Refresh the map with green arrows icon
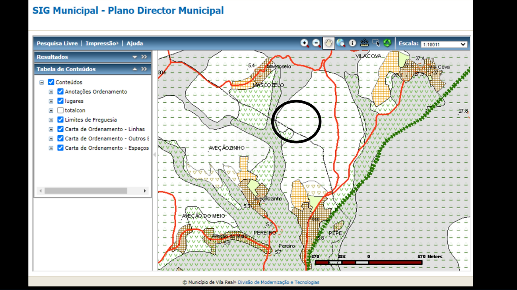Screen dimensions: 517x290 [387, 43]
